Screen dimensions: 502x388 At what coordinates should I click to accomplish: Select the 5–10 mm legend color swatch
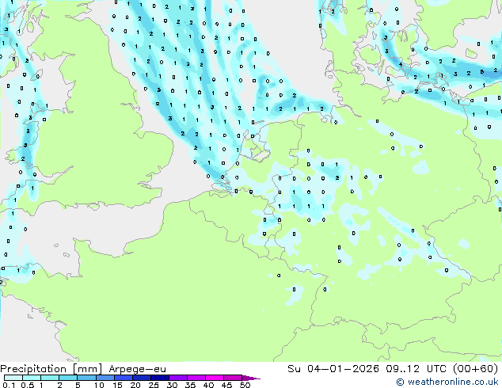tap(86, 378)
